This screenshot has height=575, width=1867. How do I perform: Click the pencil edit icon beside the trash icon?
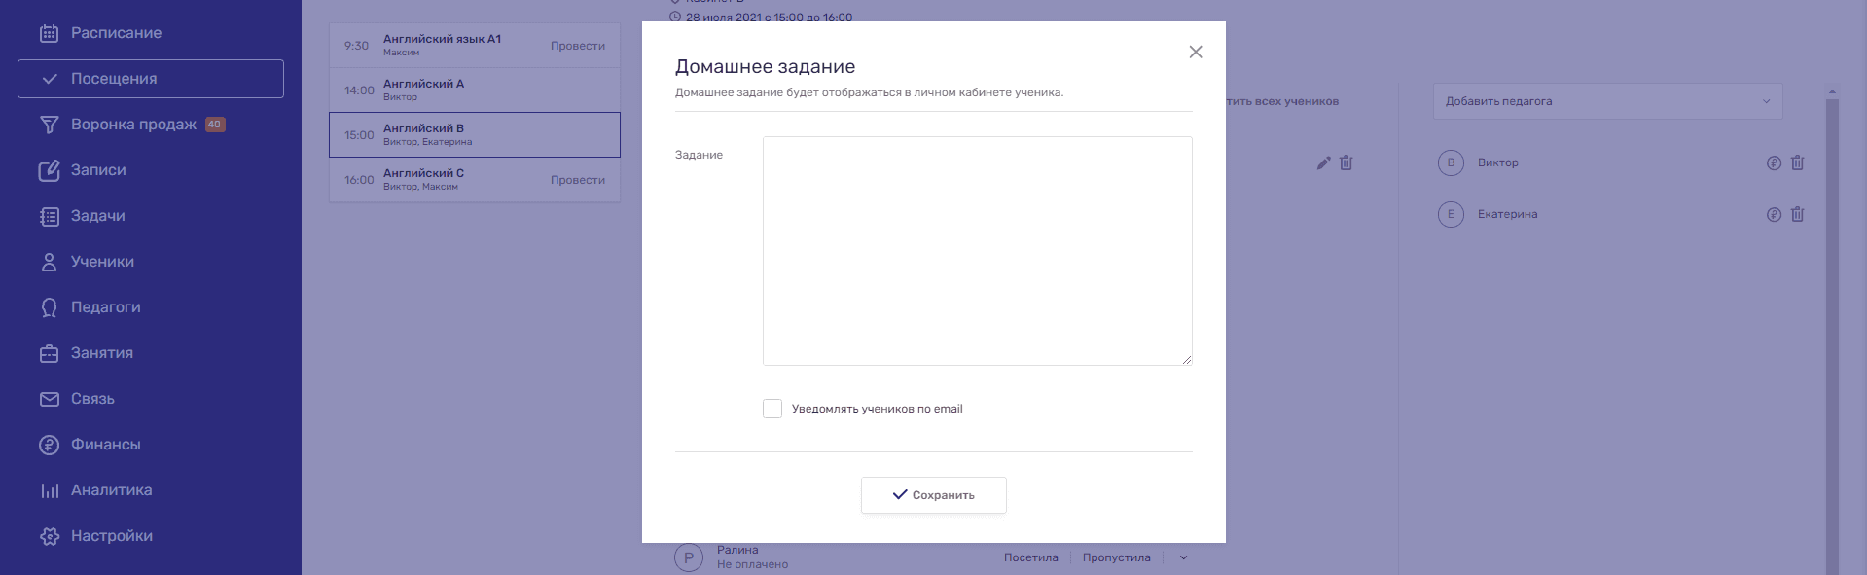pos(1323,163)
